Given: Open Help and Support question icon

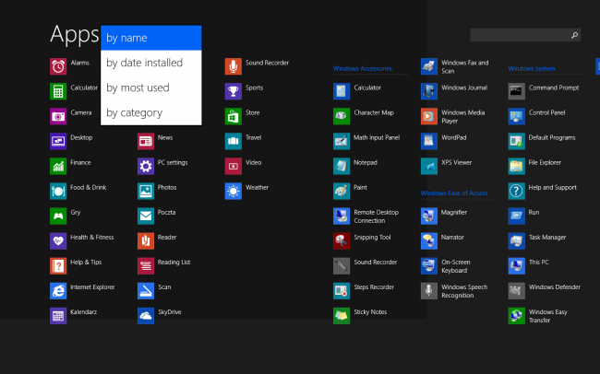Looking at the screenshot, I should (x=517, y=191).
